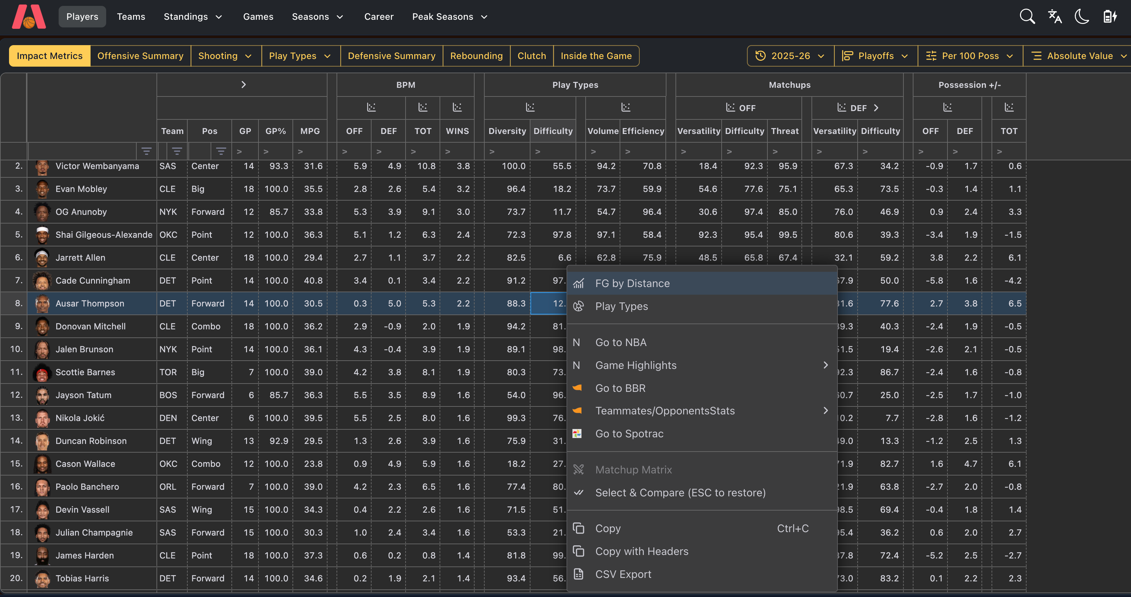
Task: Expand Game Highlights submenu
Action: [x=825, y=365]
